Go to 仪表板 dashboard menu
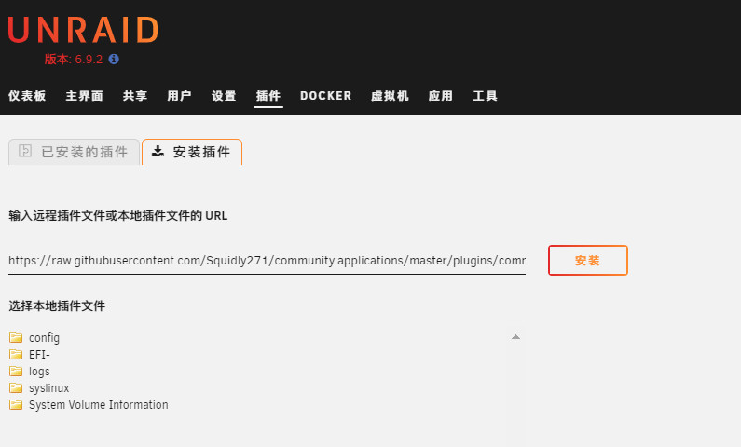The image size is (741, 447). (27, 96)
